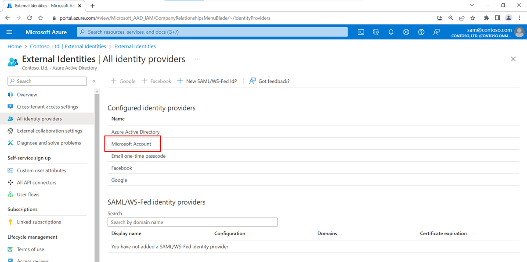The image size is (527, 262).
Task: Click Got feedback? in the toolbar
Action: 270,81
